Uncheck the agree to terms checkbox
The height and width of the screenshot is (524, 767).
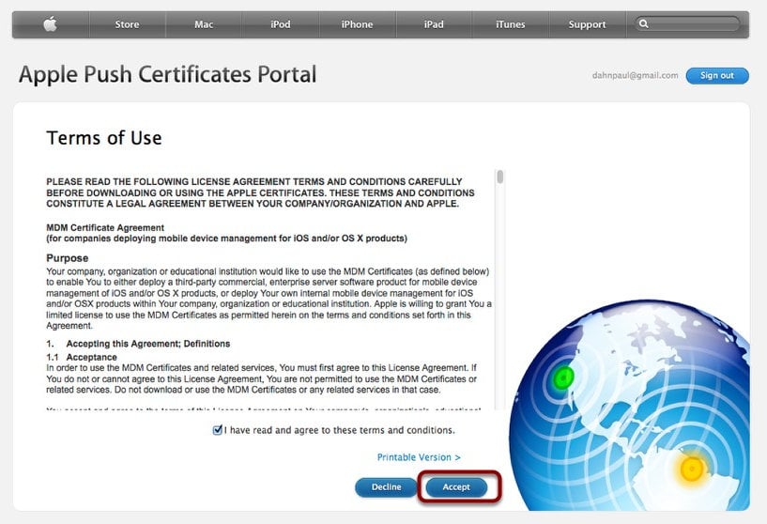[217, 430]
